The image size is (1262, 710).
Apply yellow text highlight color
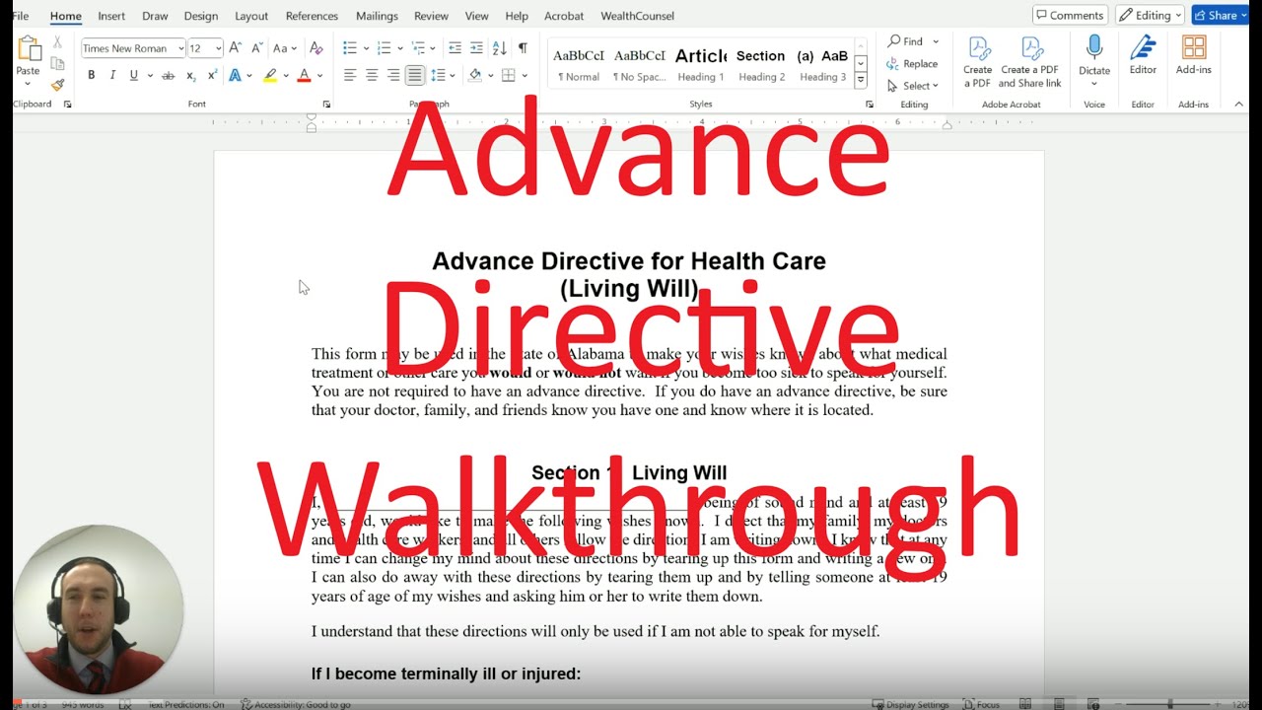pos(269,75)
